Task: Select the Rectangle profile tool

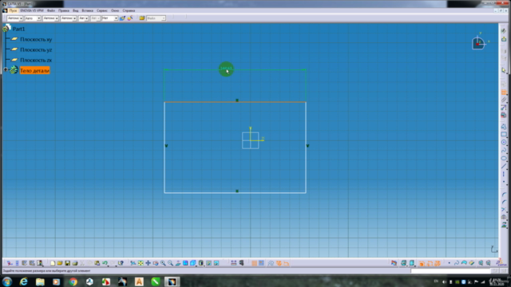Action: [504, 134]
